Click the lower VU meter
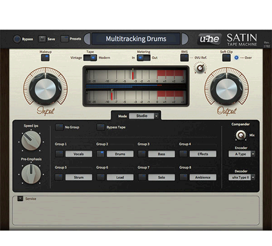Viewport: 272px width, 246px height. (136, 96)
